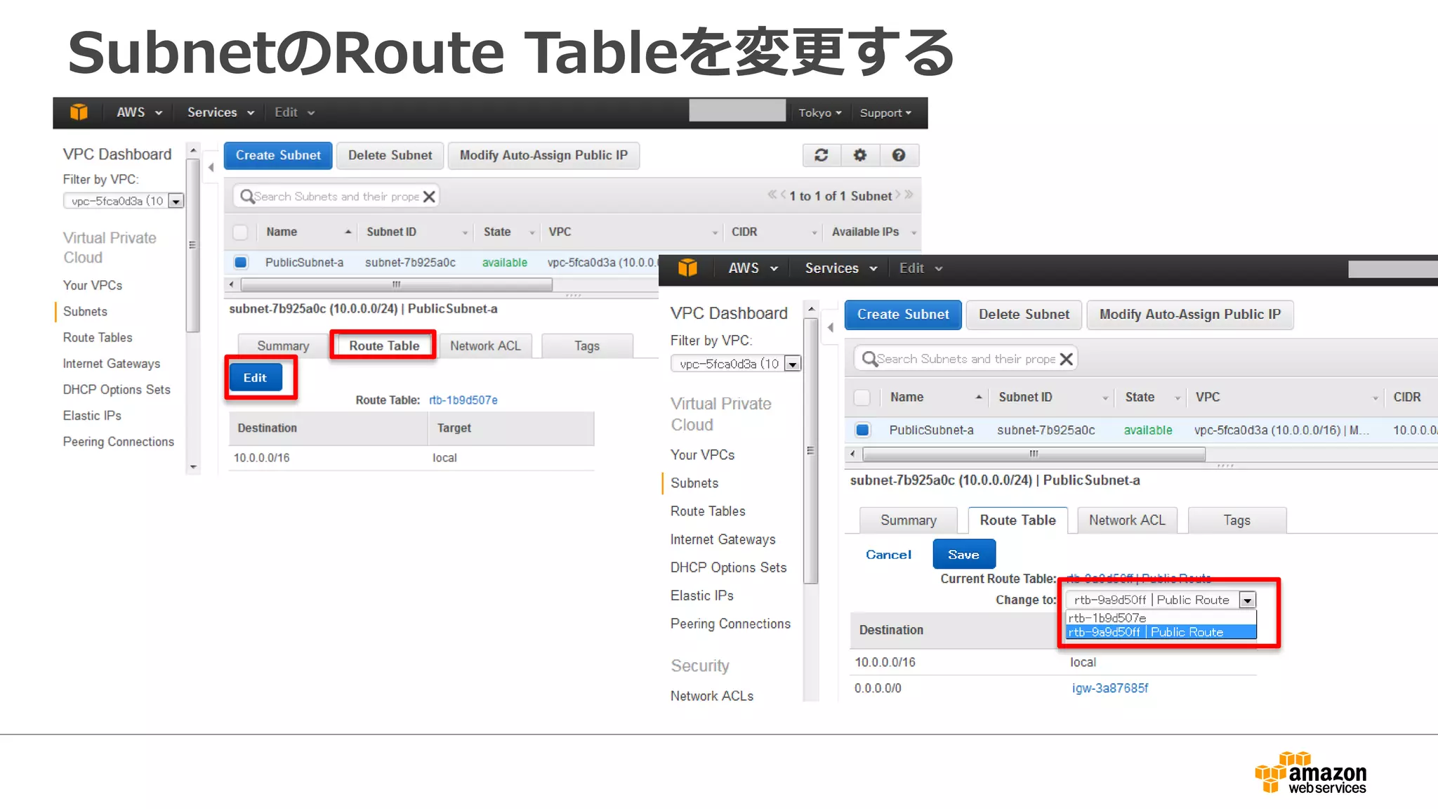The height and width of the screenshot is (809, 1438).
Task: Click Create Subnet button in right console
Action: pyautogui.click(x=903, y=315)
